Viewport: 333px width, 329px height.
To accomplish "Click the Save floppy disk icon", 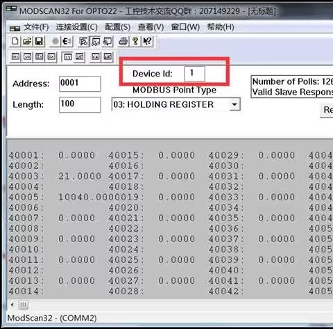I will (39, 42).
